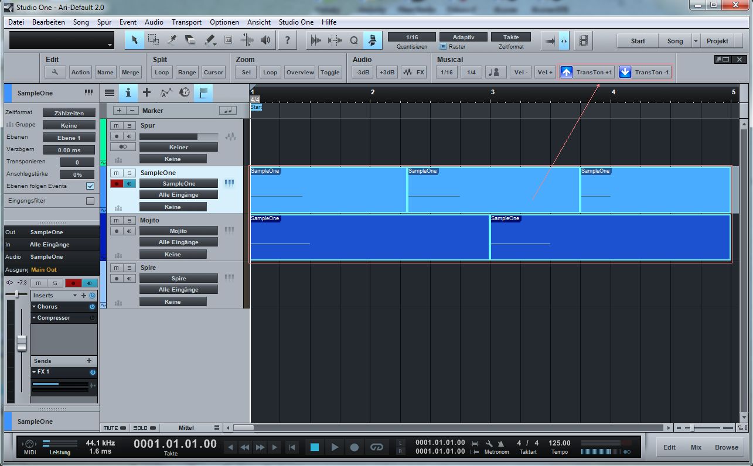Open the Adaptiv Raster dropdown

463,37
